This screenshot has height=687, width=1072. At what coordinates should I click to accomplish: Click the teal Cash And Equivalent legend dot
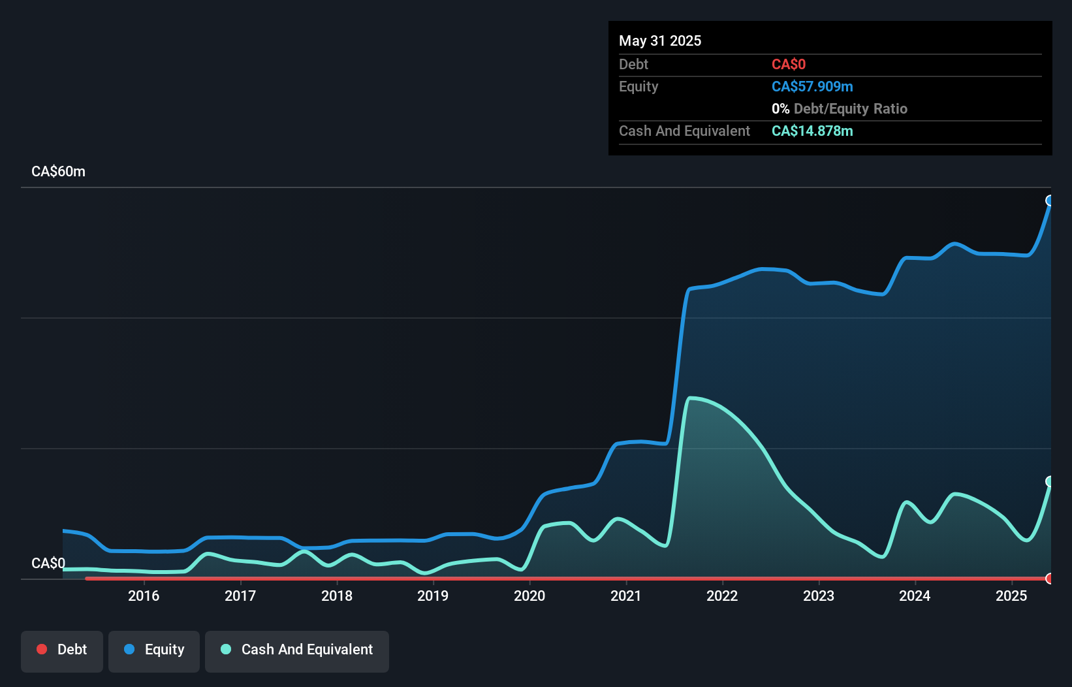click(x=225, y=649)
